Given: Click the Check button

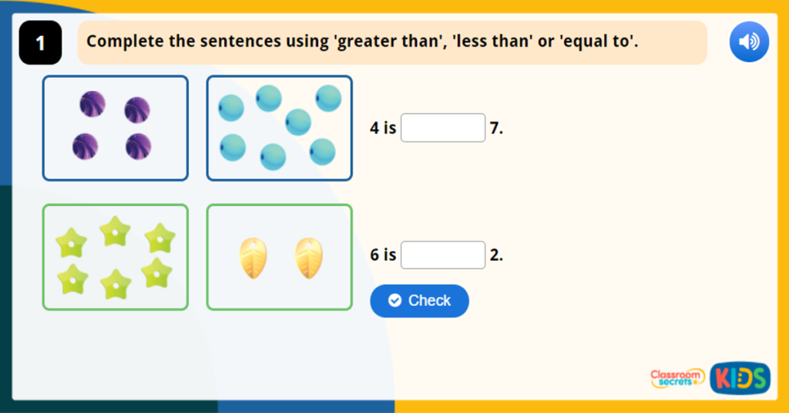Looking at the screenshot, I should coord(419,301).
